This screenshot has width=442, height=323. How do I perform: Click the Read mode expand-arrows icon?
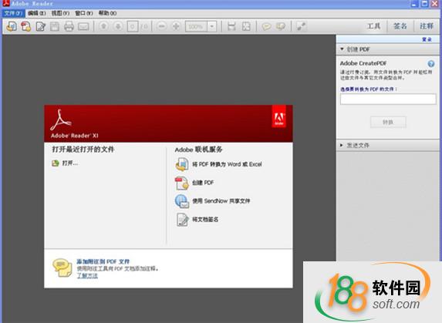click(x=302, y=26)
